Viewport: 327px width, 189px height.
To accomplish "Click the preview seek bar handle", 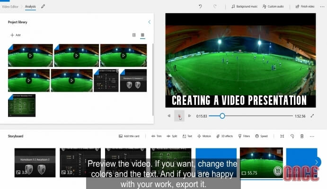I will pos(222,116).
